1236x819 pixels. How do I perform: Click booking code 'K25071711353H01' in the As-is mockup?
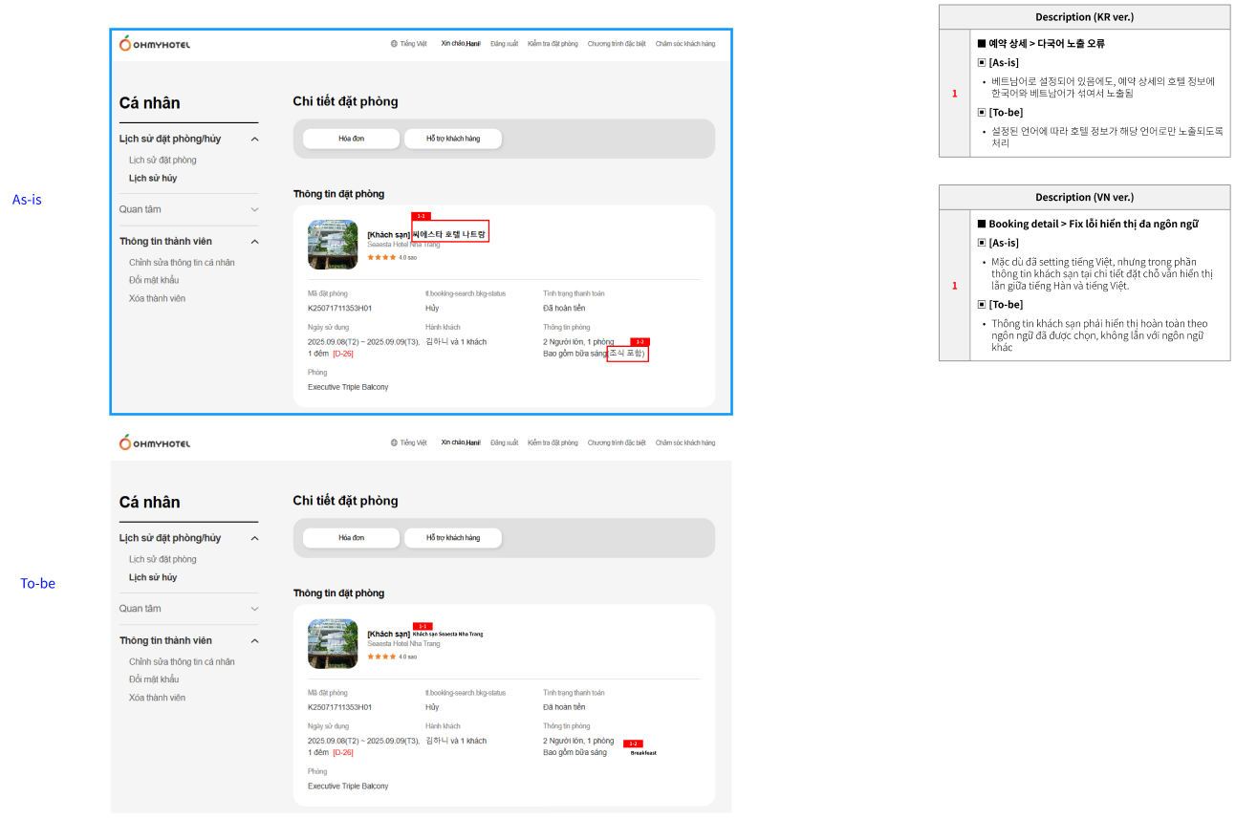(x=340, y=309)
